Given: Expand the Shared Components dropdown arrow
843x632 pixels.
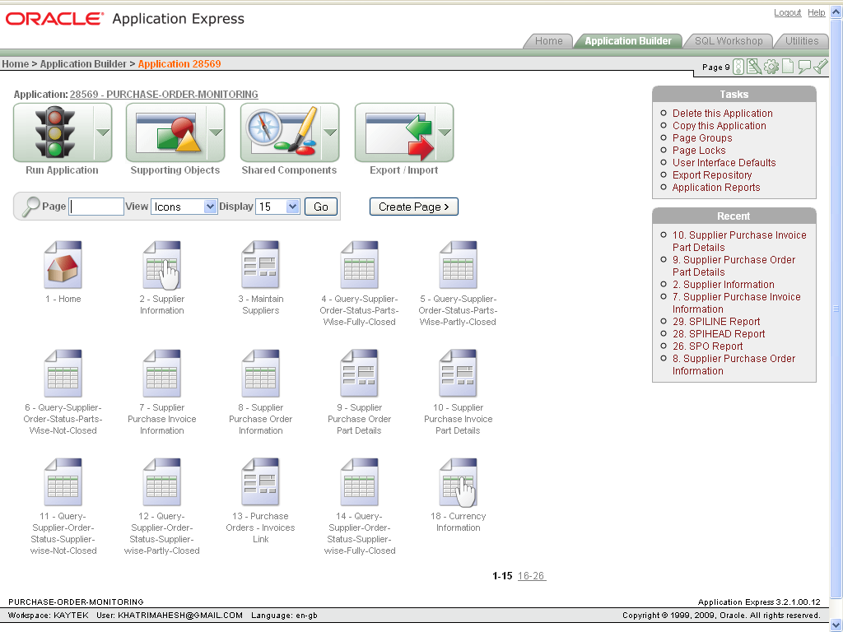Looking at the screenshot, I should [330, 132].
